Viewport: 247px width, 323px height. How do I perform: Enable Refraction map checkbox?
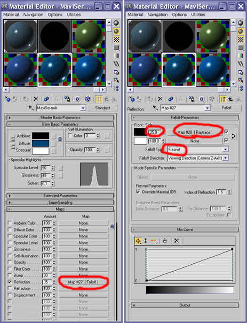point(10,288)
